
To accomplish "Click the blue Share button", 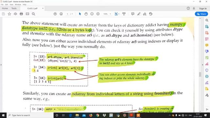I will pos(201,14).
